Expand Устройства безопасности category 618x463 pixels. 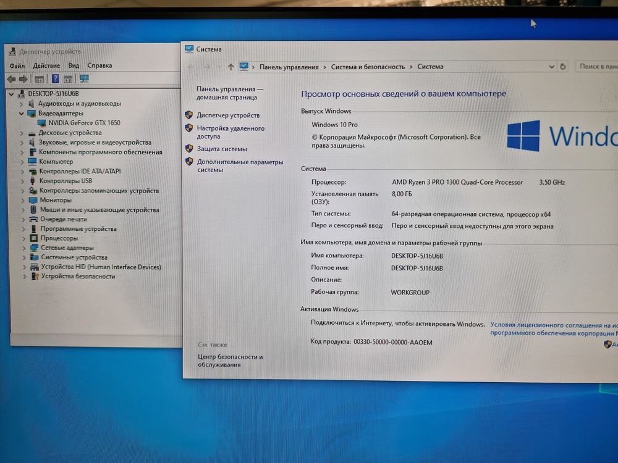pyautogui.click(x=25, y=277)
